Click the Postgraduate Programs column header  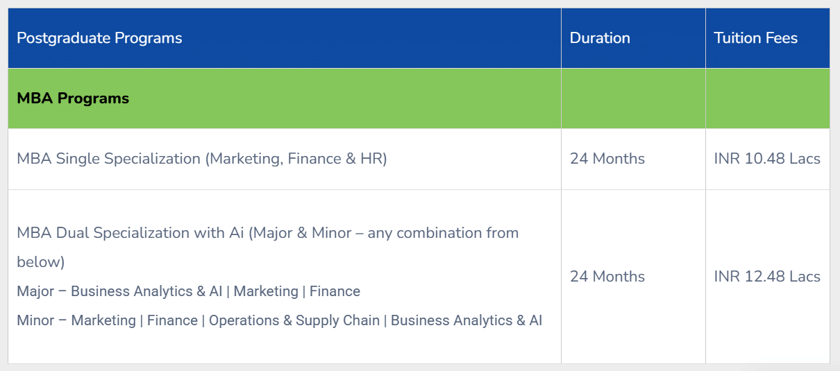pyautogui.click(x=99, y=38)
